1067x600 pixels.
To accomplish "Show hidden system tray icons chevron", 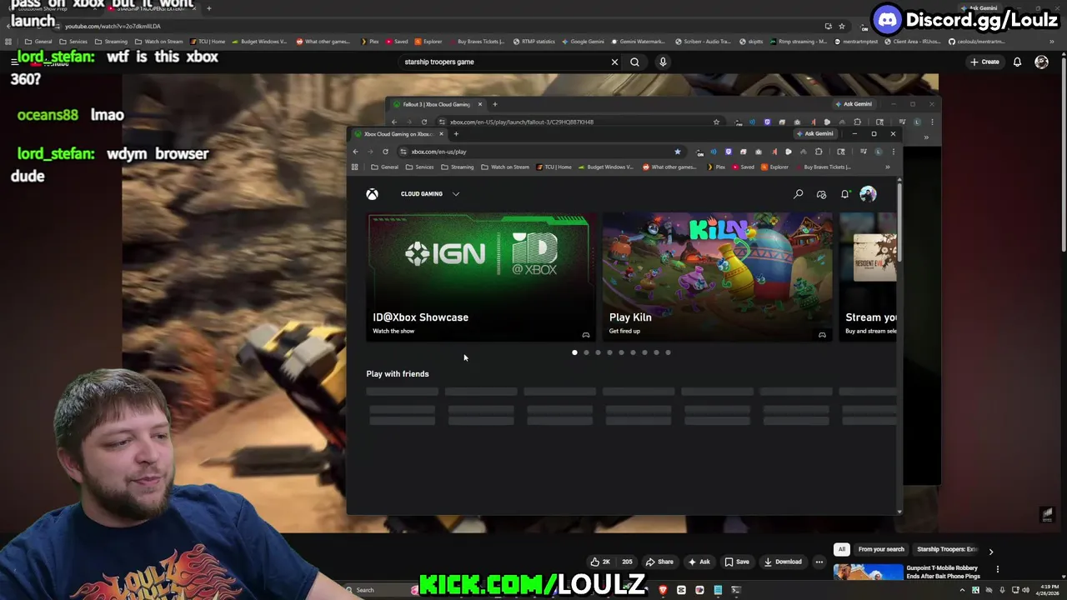I will [x=962, y=590].
